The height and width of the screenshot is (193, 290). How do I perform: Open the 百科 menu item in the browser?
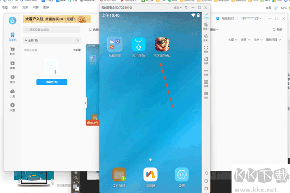[15, 7]
